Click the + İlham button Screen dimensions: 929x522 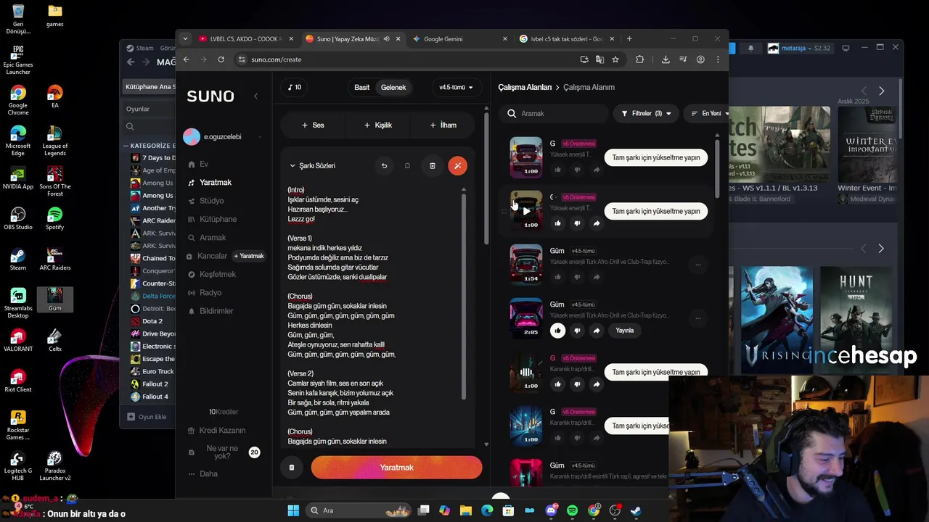click(443, 125)
